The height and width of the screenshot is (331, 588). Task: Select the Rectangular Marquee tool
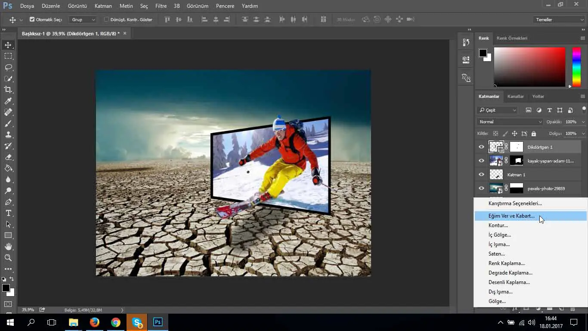pyautogui.click(x=8, y=56)
